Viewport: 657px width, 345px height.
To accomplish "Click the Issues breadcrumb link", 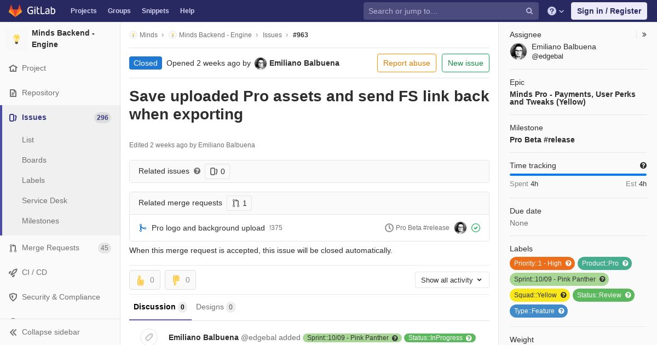I will (x=272, y=35).
